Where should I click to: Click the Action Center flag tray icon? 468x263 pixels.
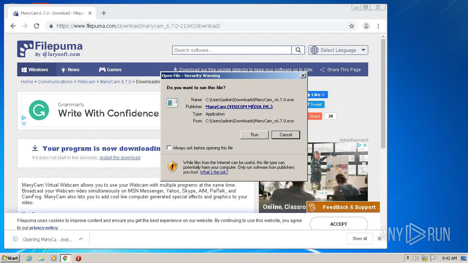point(433,258)
